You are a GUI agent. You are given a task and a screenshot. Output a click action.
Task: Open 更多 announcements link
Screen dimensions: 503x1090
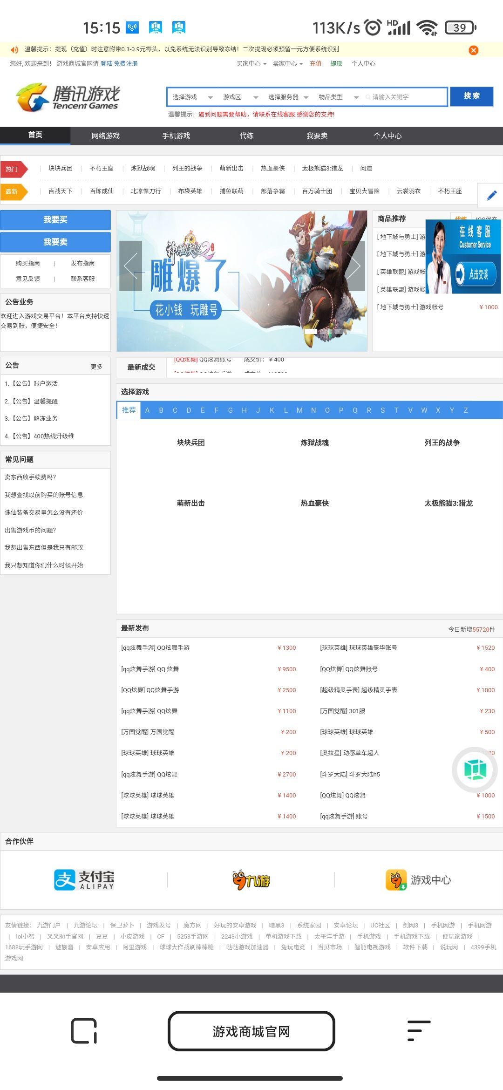(x=97, y=367)
